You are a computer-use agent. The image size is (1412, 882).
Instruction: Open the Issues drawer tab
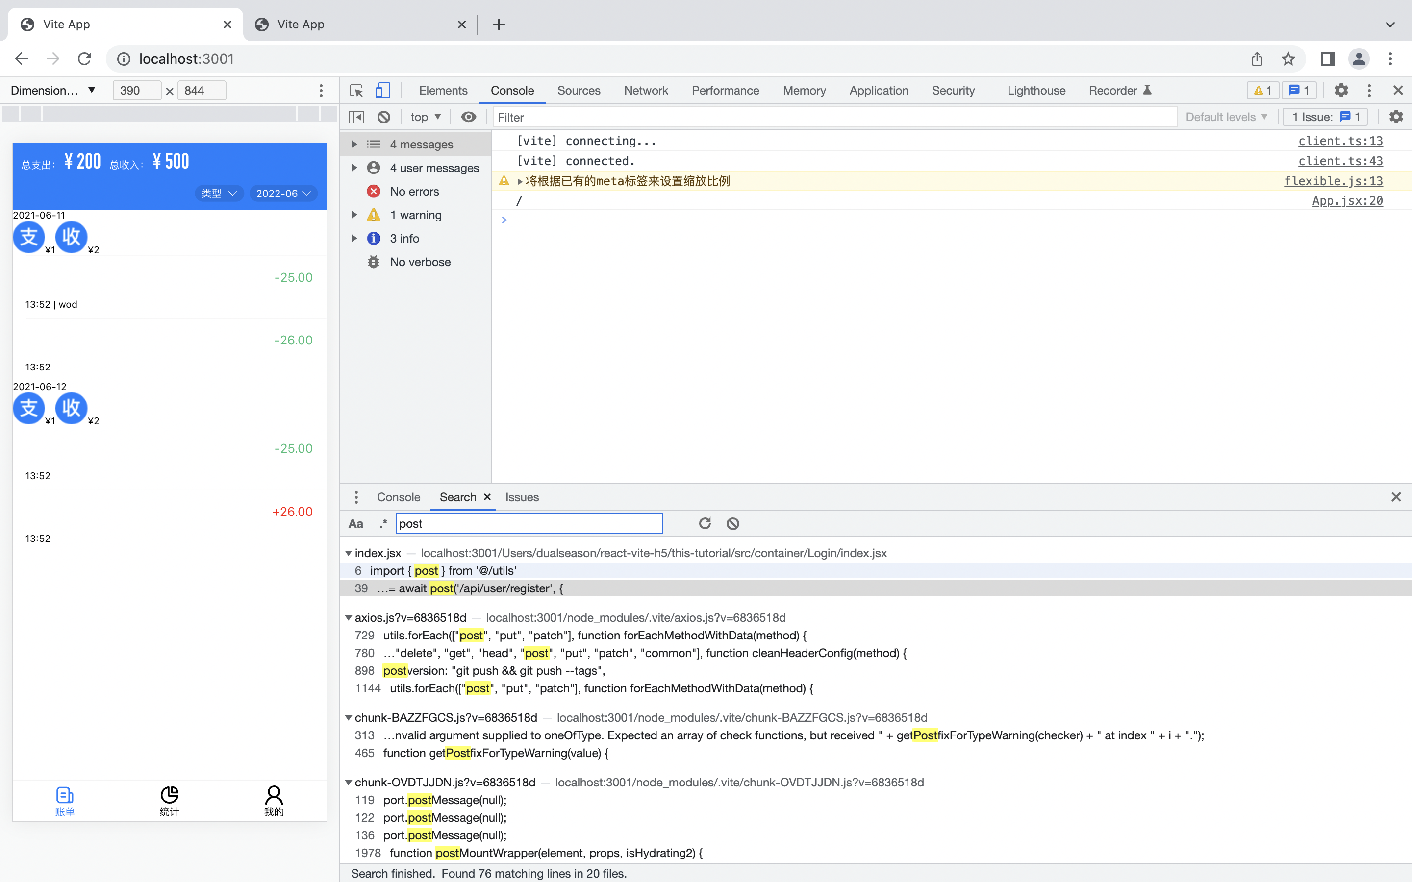(x=522, y=497)
